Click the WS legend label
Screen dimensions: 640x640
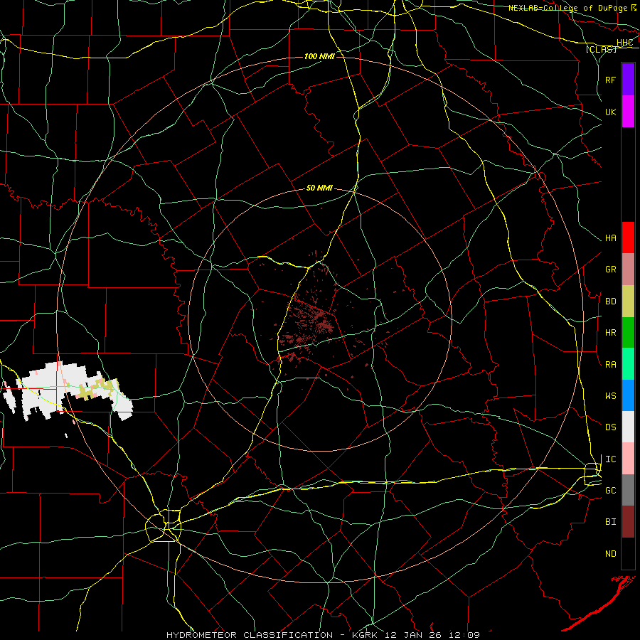610,395
